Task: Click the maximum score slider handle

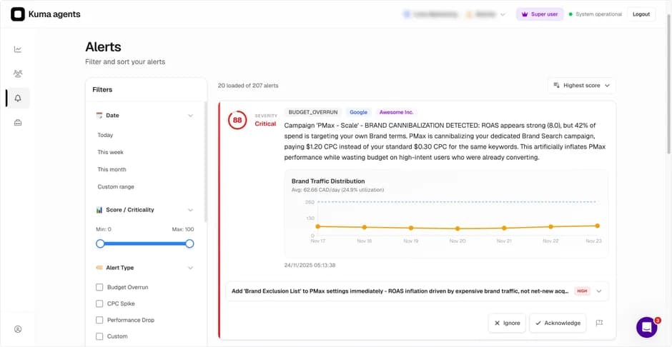Action: (x=189, y=243)
